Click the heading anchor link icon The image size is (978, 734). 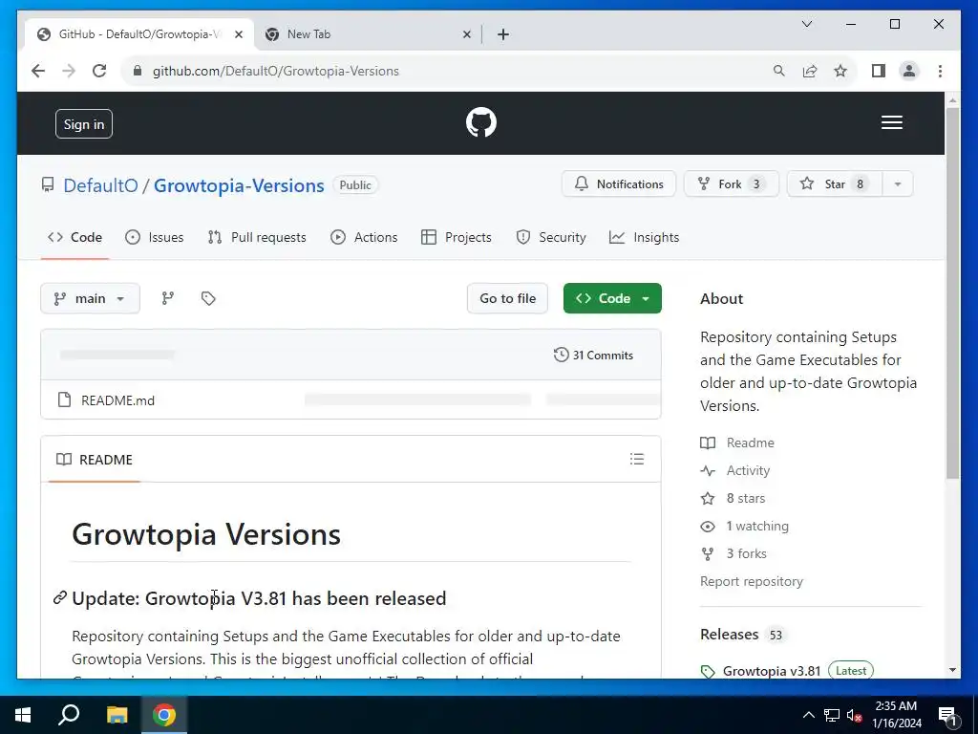pos(60,598)
